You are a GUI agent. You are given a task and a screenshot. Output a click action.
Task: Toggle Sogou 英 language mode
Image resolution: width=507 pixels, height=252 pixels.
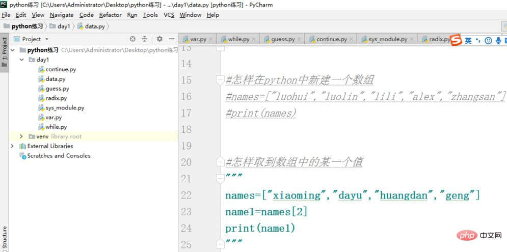[468, 40]
